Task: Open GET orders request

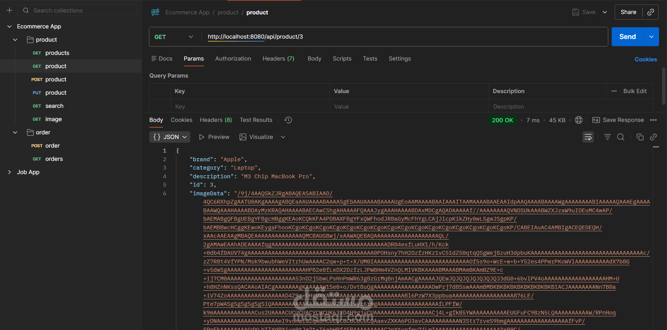Action: pyautogui.click(x=71, y=159)
